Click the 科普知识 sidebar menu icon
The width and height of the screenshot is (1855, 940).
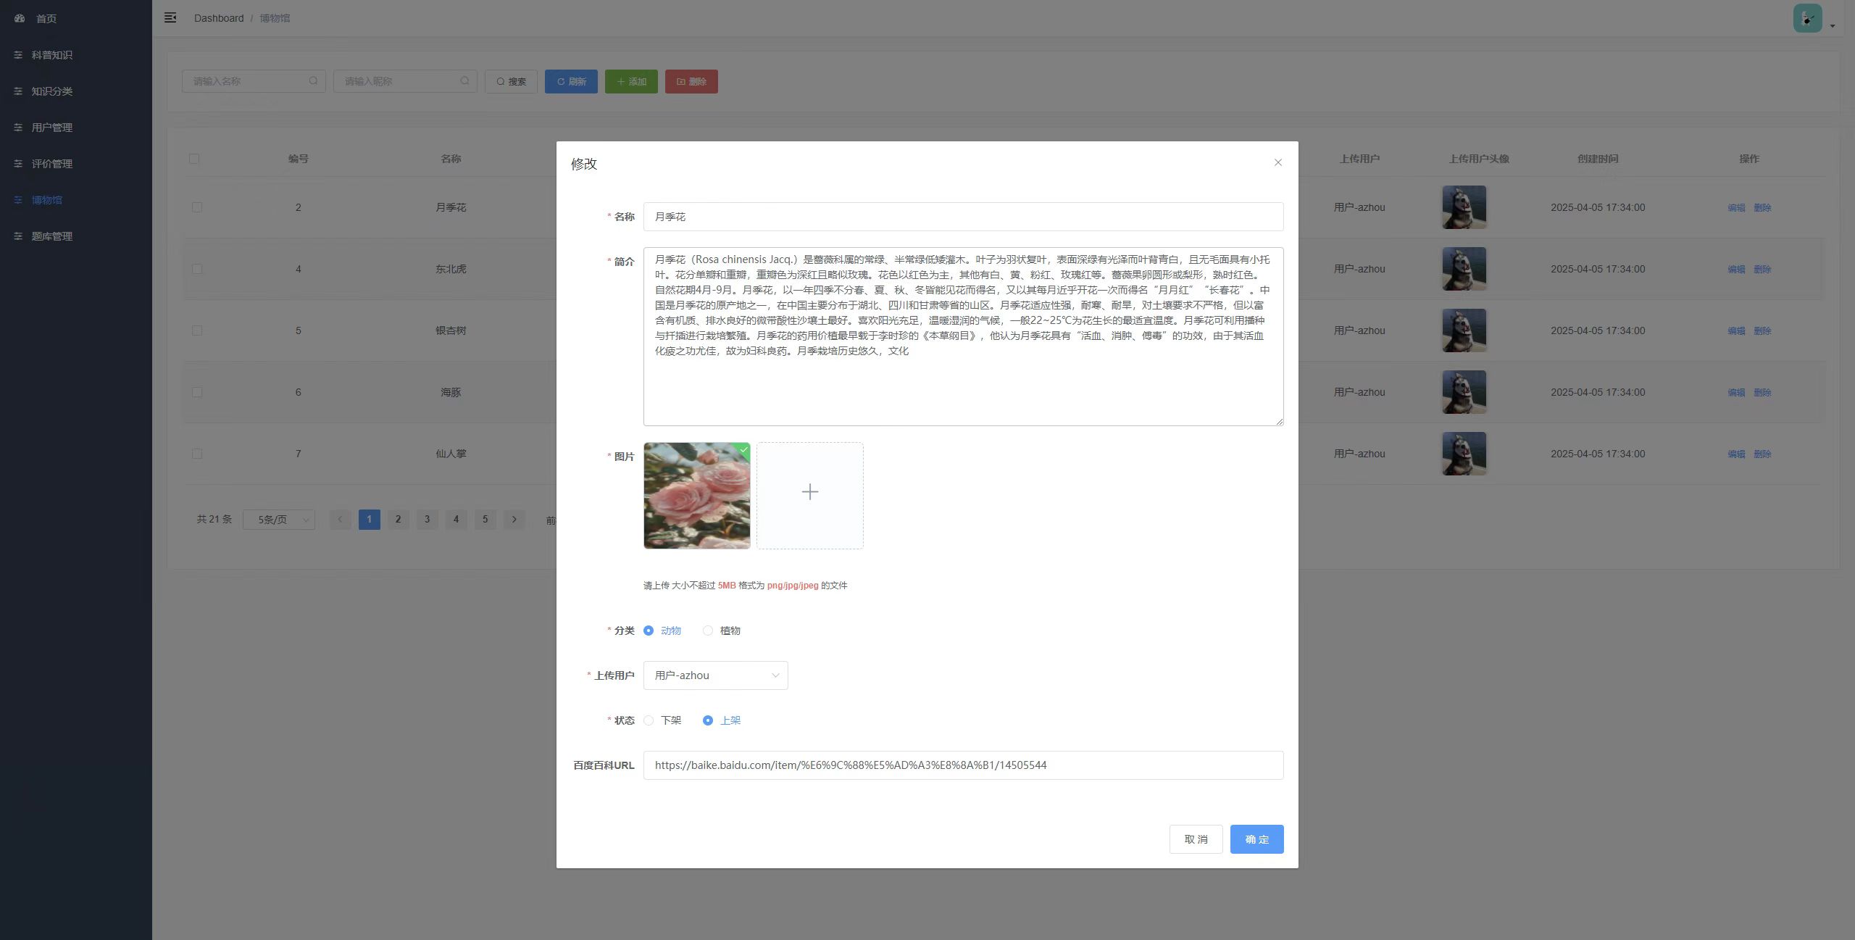(18, 55)
